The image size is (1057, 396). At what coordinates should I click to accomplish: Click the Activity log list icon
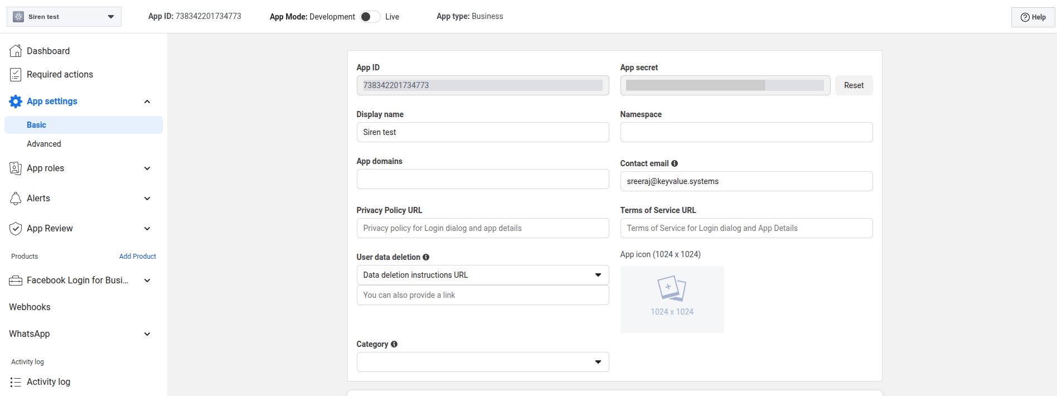coord(16,382)
